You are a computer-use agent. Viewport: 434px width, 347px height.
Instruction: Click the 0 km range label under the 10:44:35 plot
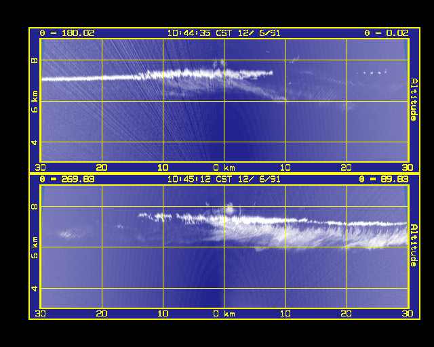coord(224,167)
